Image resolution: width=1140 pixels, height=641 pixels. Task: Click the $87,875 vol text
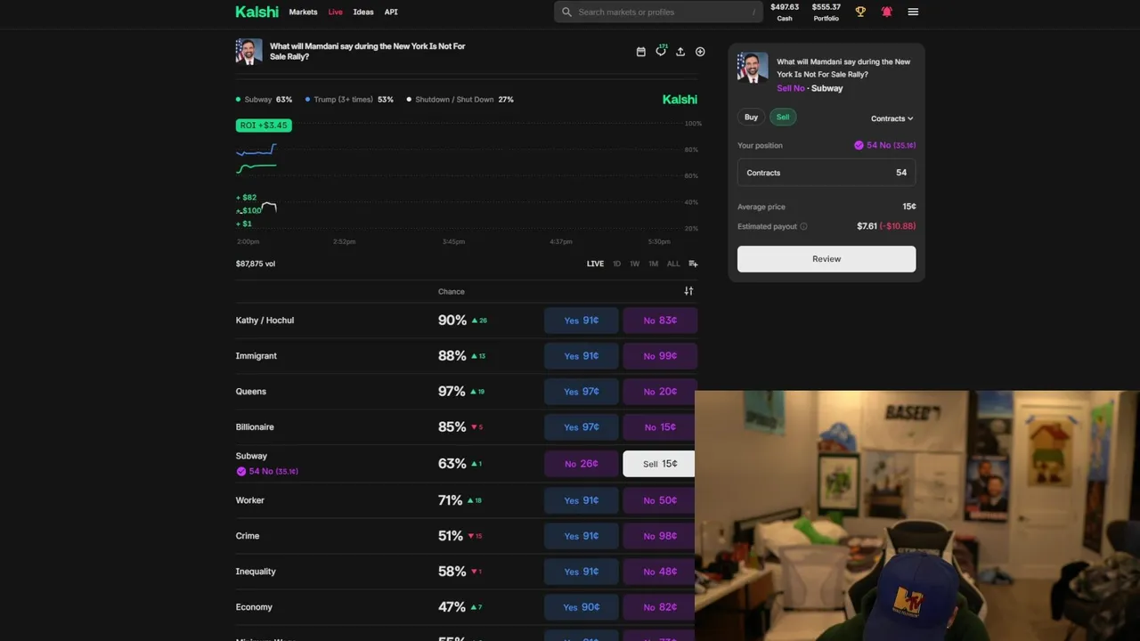256,264
